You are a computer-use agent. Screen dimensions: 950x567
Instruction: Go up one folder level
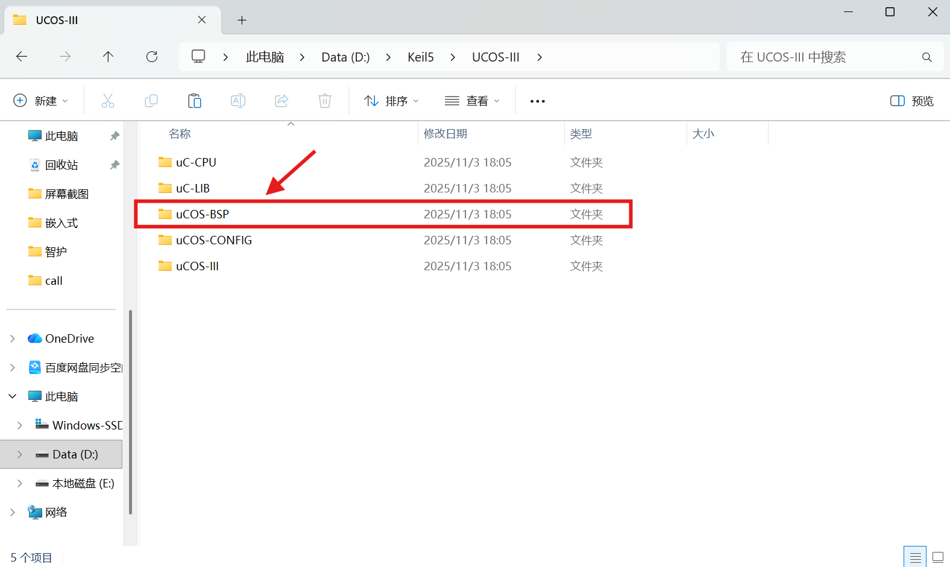point(108,57)
